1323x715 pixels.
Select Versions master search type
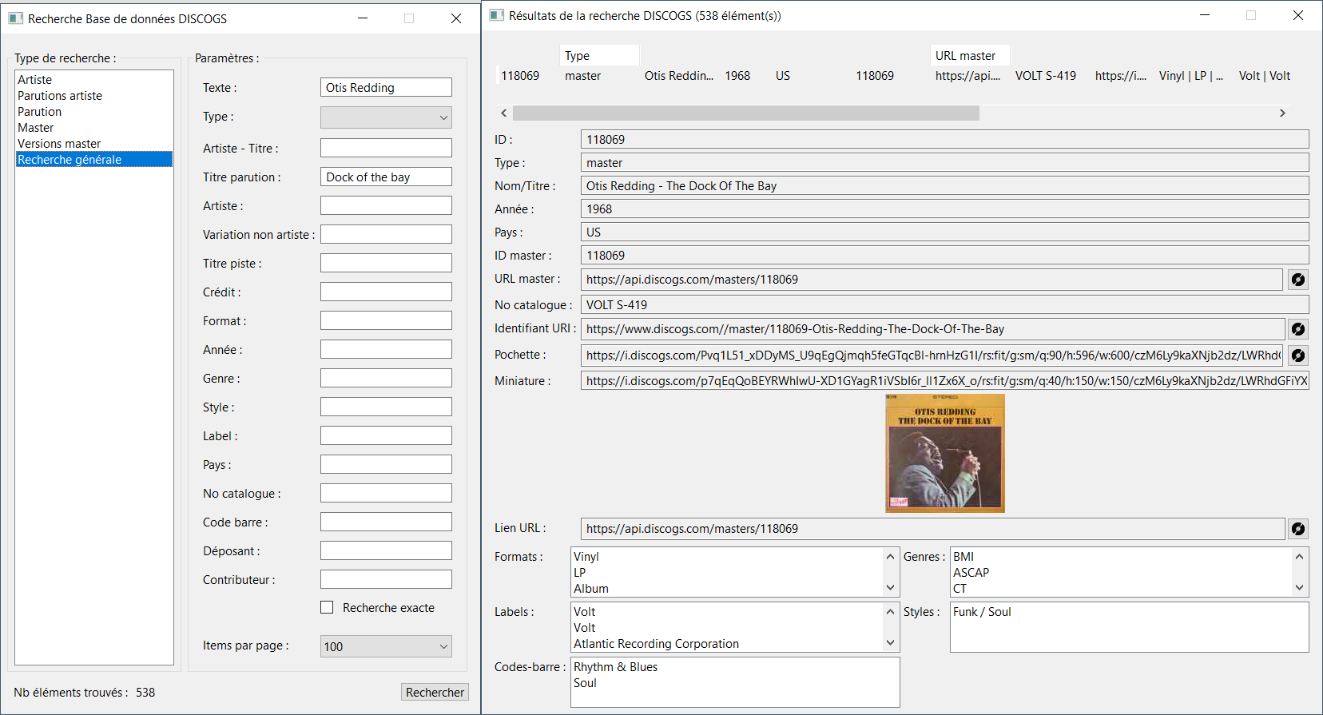(x=60, y=144)
